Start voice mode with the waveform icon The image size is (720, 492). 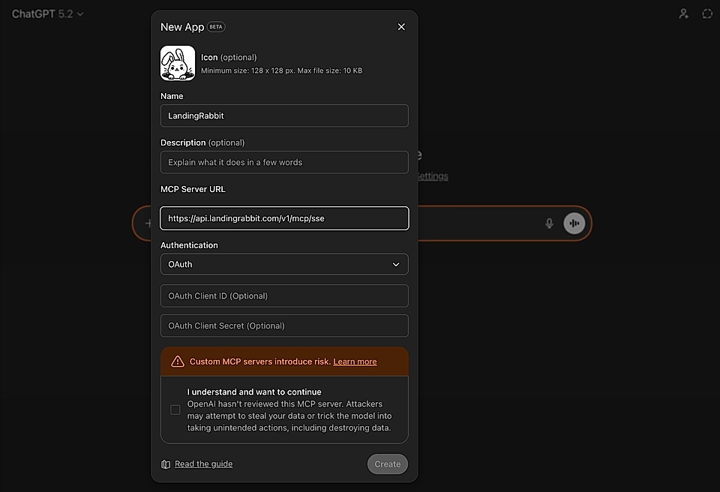click(x=574, y=223)
